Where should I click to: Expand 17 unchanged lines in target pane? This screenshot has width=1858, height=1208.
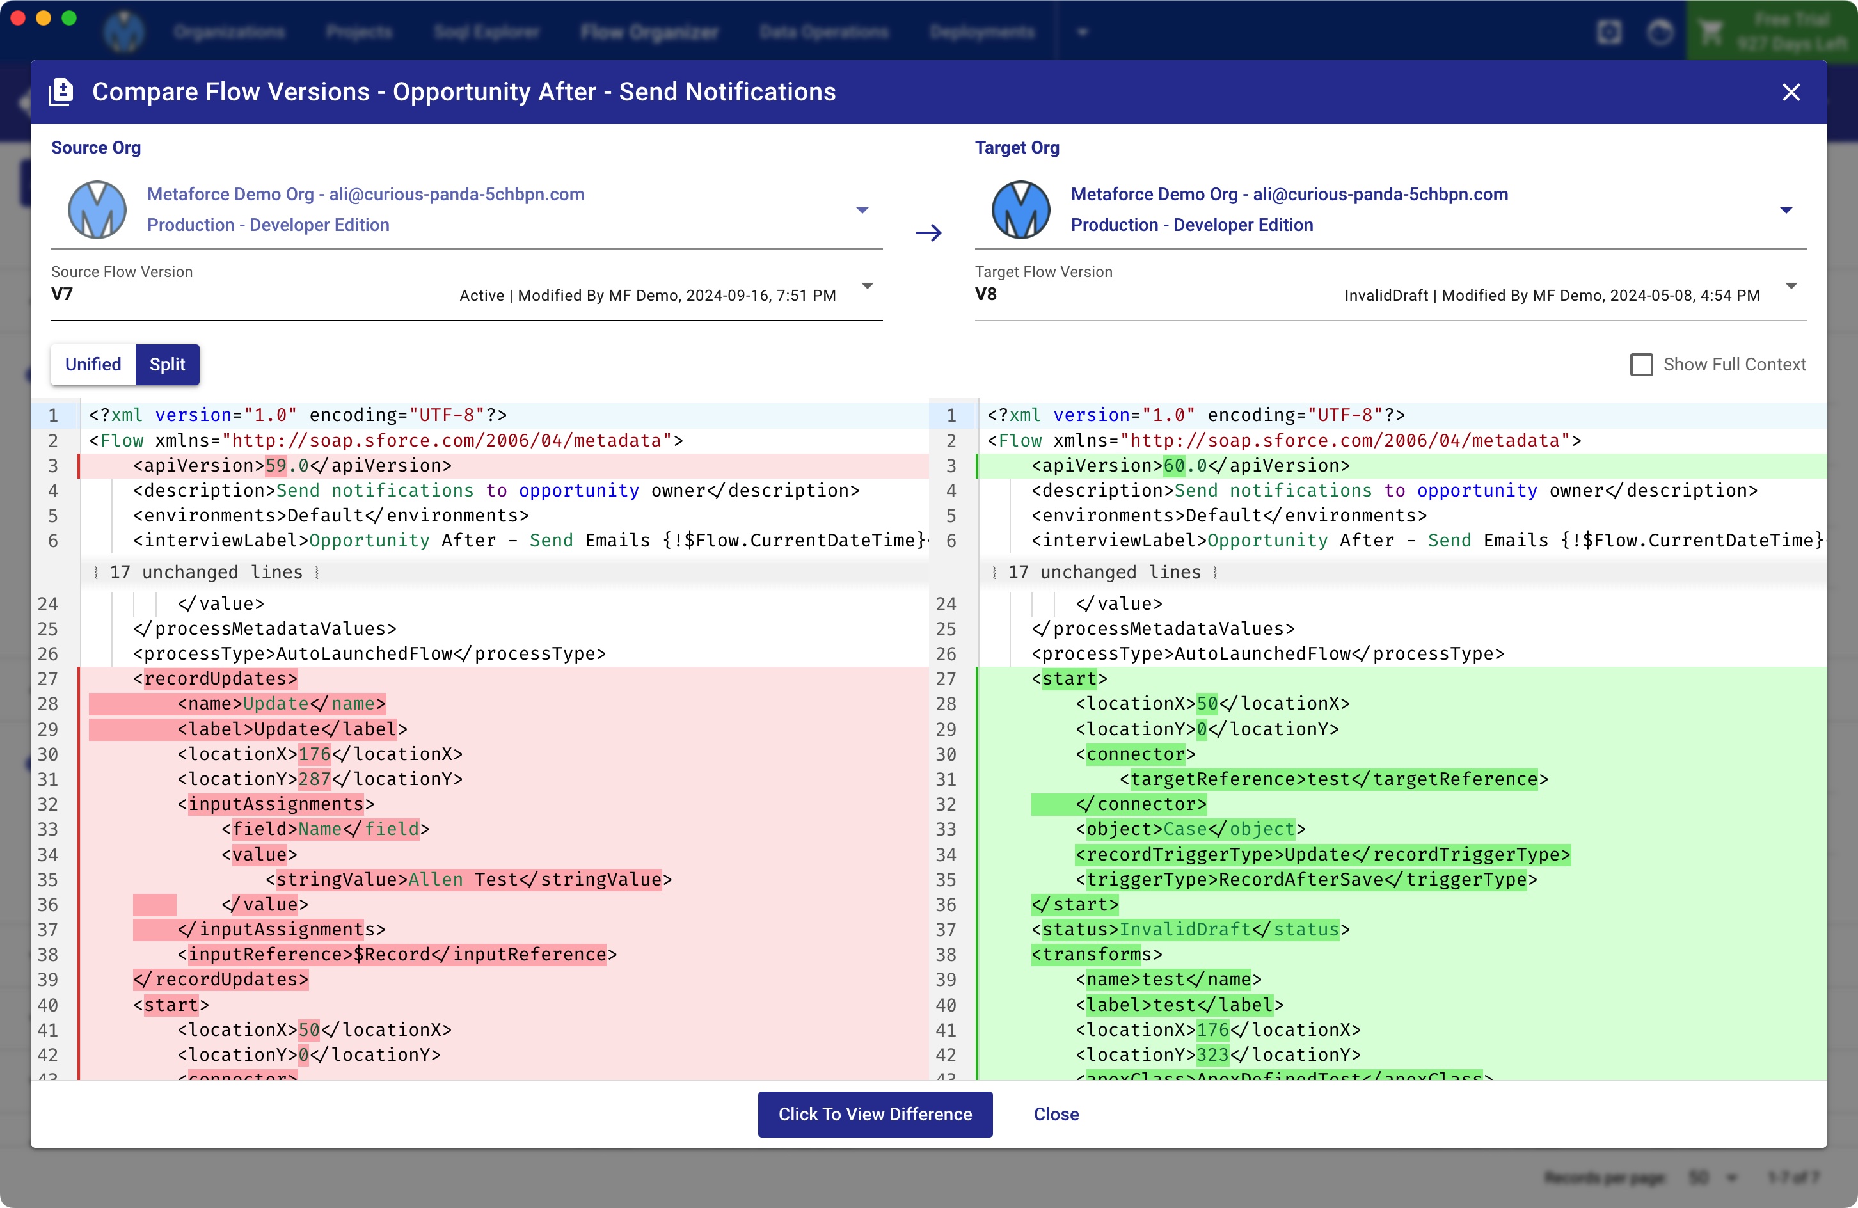pos(1104,573)
